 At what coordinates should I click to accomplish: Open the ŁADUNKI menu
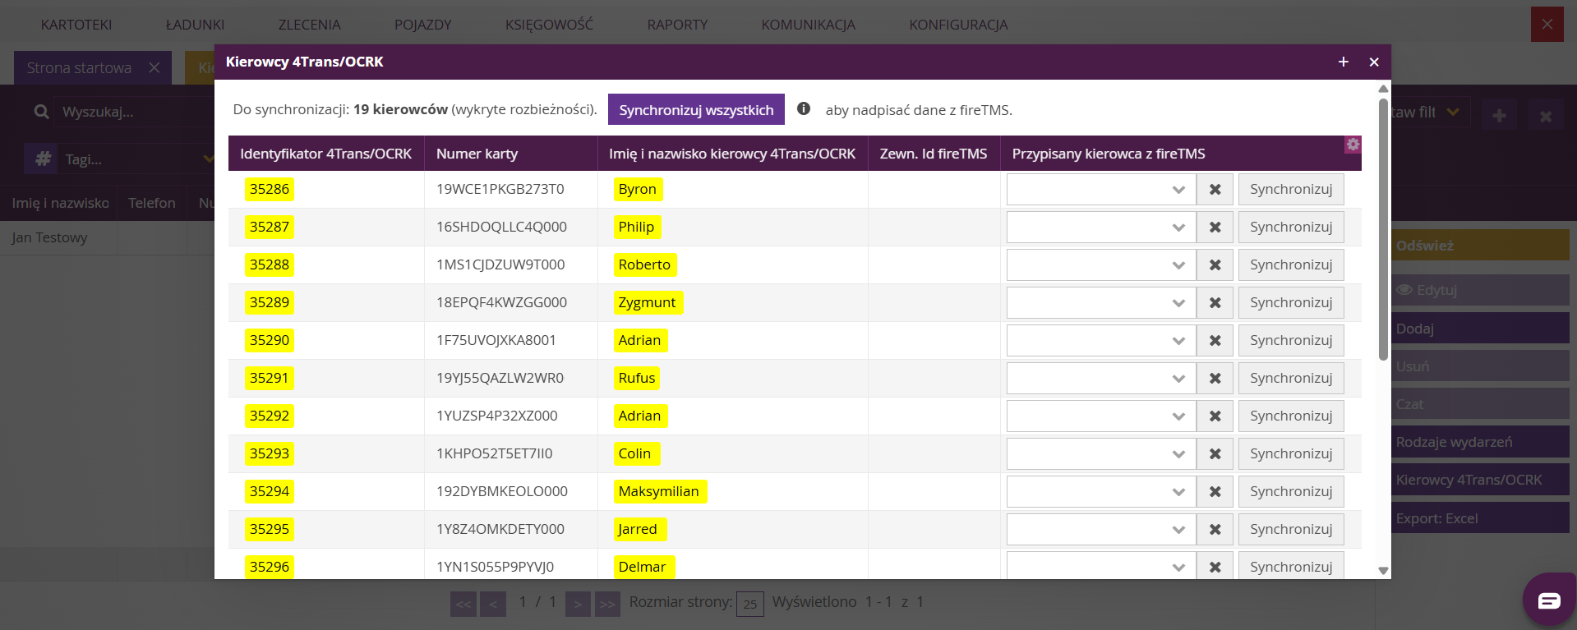[x=195, y=25]
